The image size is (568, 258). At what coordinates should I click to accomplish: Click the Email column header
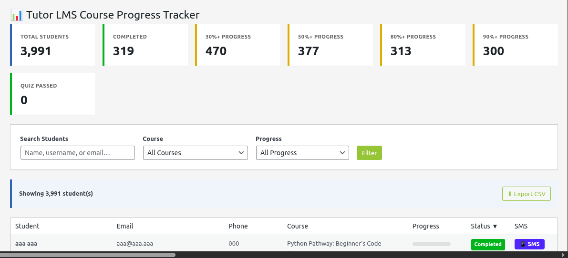point(124,226)
